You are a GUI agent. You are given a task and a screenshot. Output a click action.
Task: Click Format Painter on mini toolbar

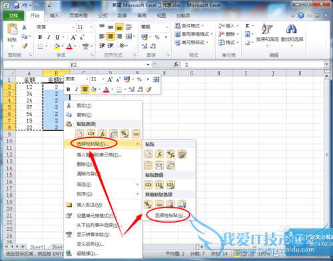(x=148, y=89)
